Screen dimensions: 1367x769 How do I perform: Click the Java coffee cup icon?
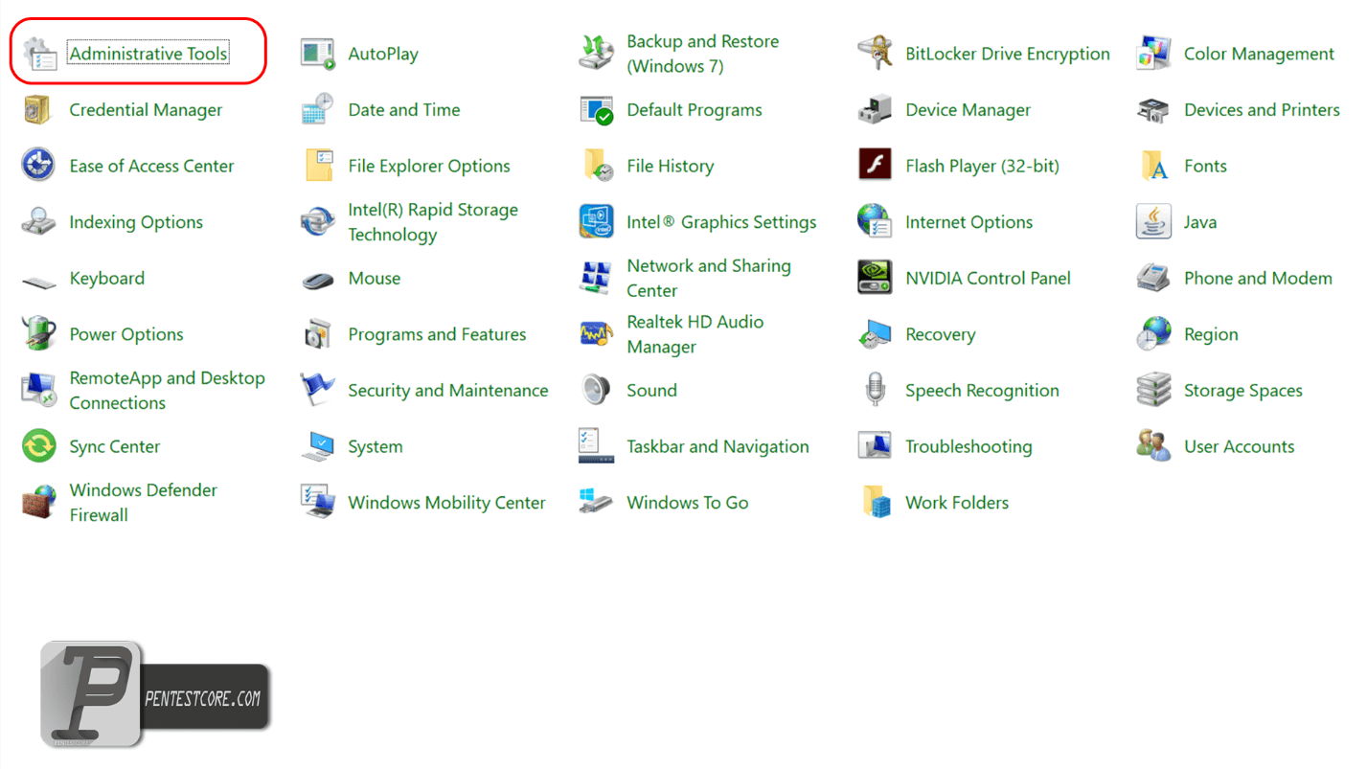pos(1154,222)
